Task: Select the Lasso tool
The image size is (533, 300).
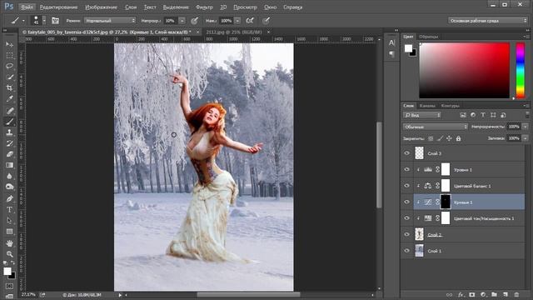Action: (x=9, y=66)
